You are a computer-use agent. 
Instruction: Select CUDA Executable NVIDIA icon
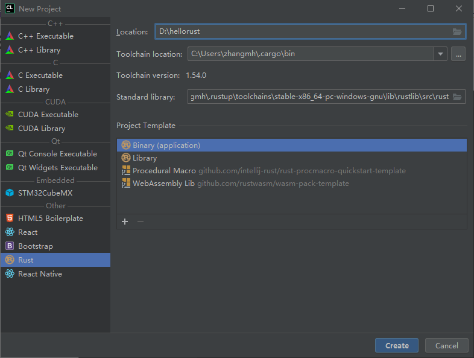coord(10,114)
